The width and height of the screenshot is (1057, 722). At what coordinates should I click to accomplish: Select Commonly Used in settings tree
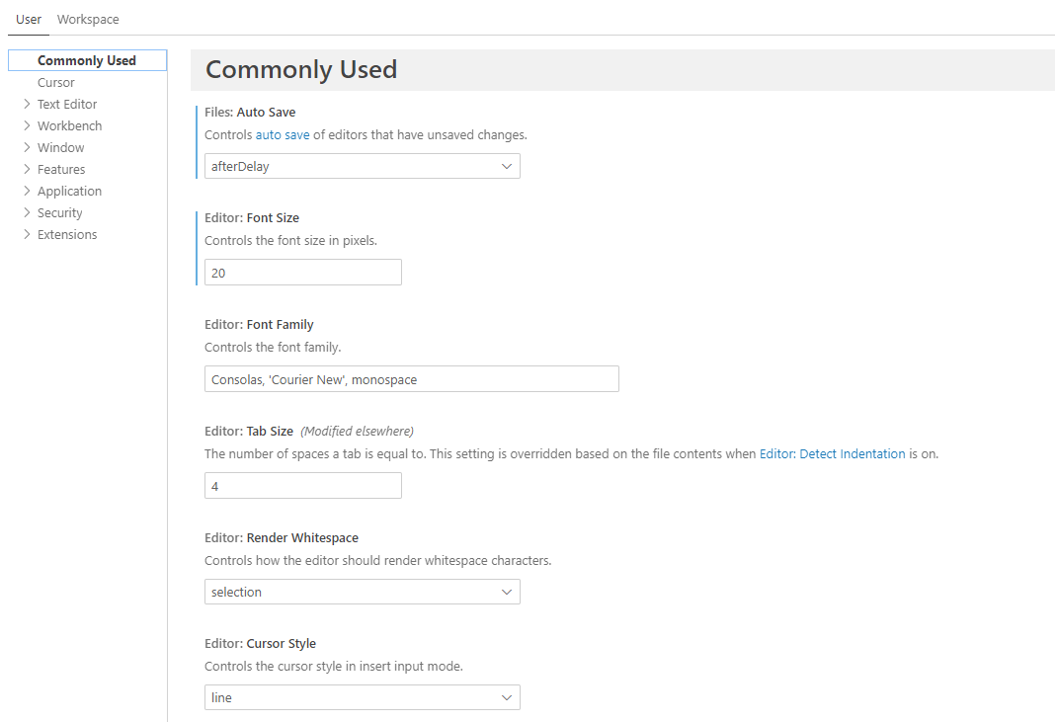[x=87, y=61]
